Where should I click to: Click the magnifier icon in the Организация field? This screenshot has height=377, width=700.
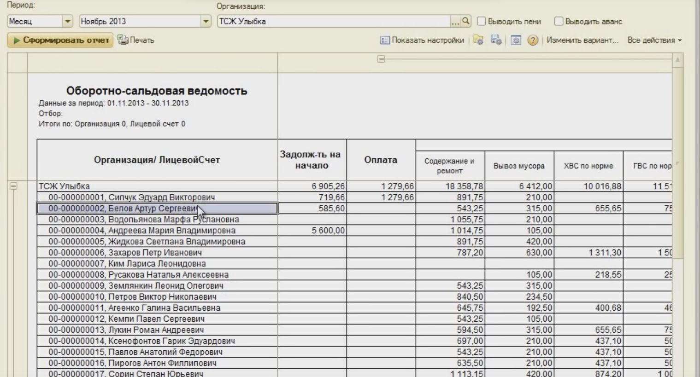[x=466, y=21]
